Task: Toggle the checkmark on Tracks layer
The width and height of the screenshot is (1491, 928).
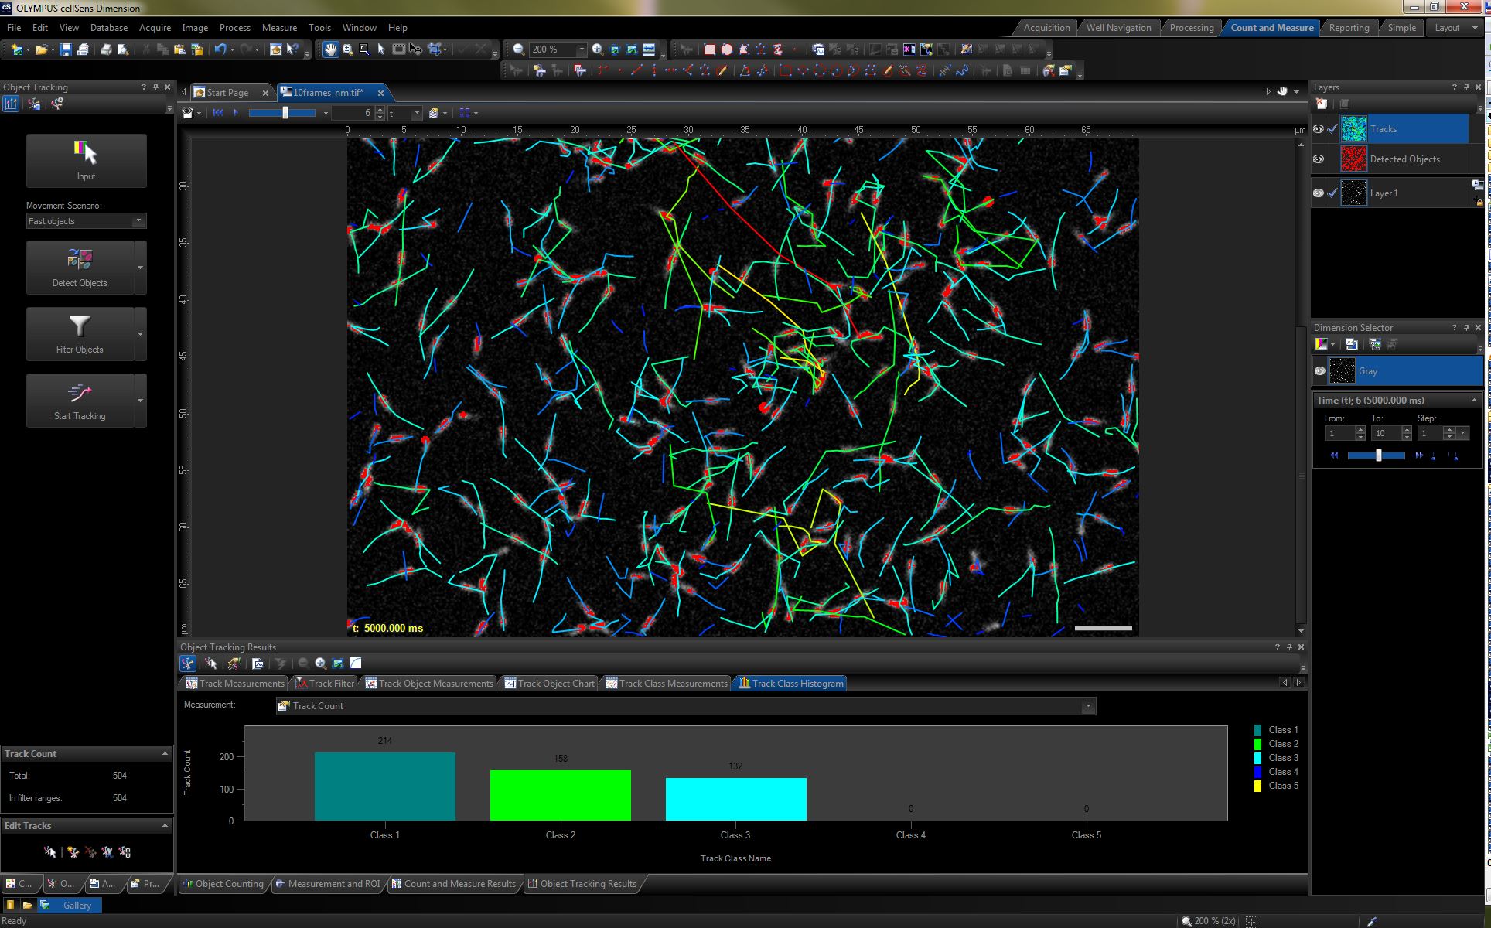Action: [x=1332, y=129]
